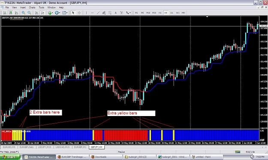Select the cursor arrow tool
This screenshot has height=160, width=268.
point(73,13)
